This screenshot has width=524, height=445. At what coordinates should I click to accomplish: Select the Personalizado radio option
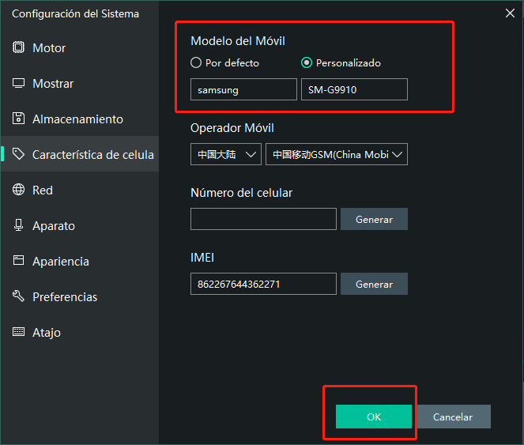pos(307,62)
